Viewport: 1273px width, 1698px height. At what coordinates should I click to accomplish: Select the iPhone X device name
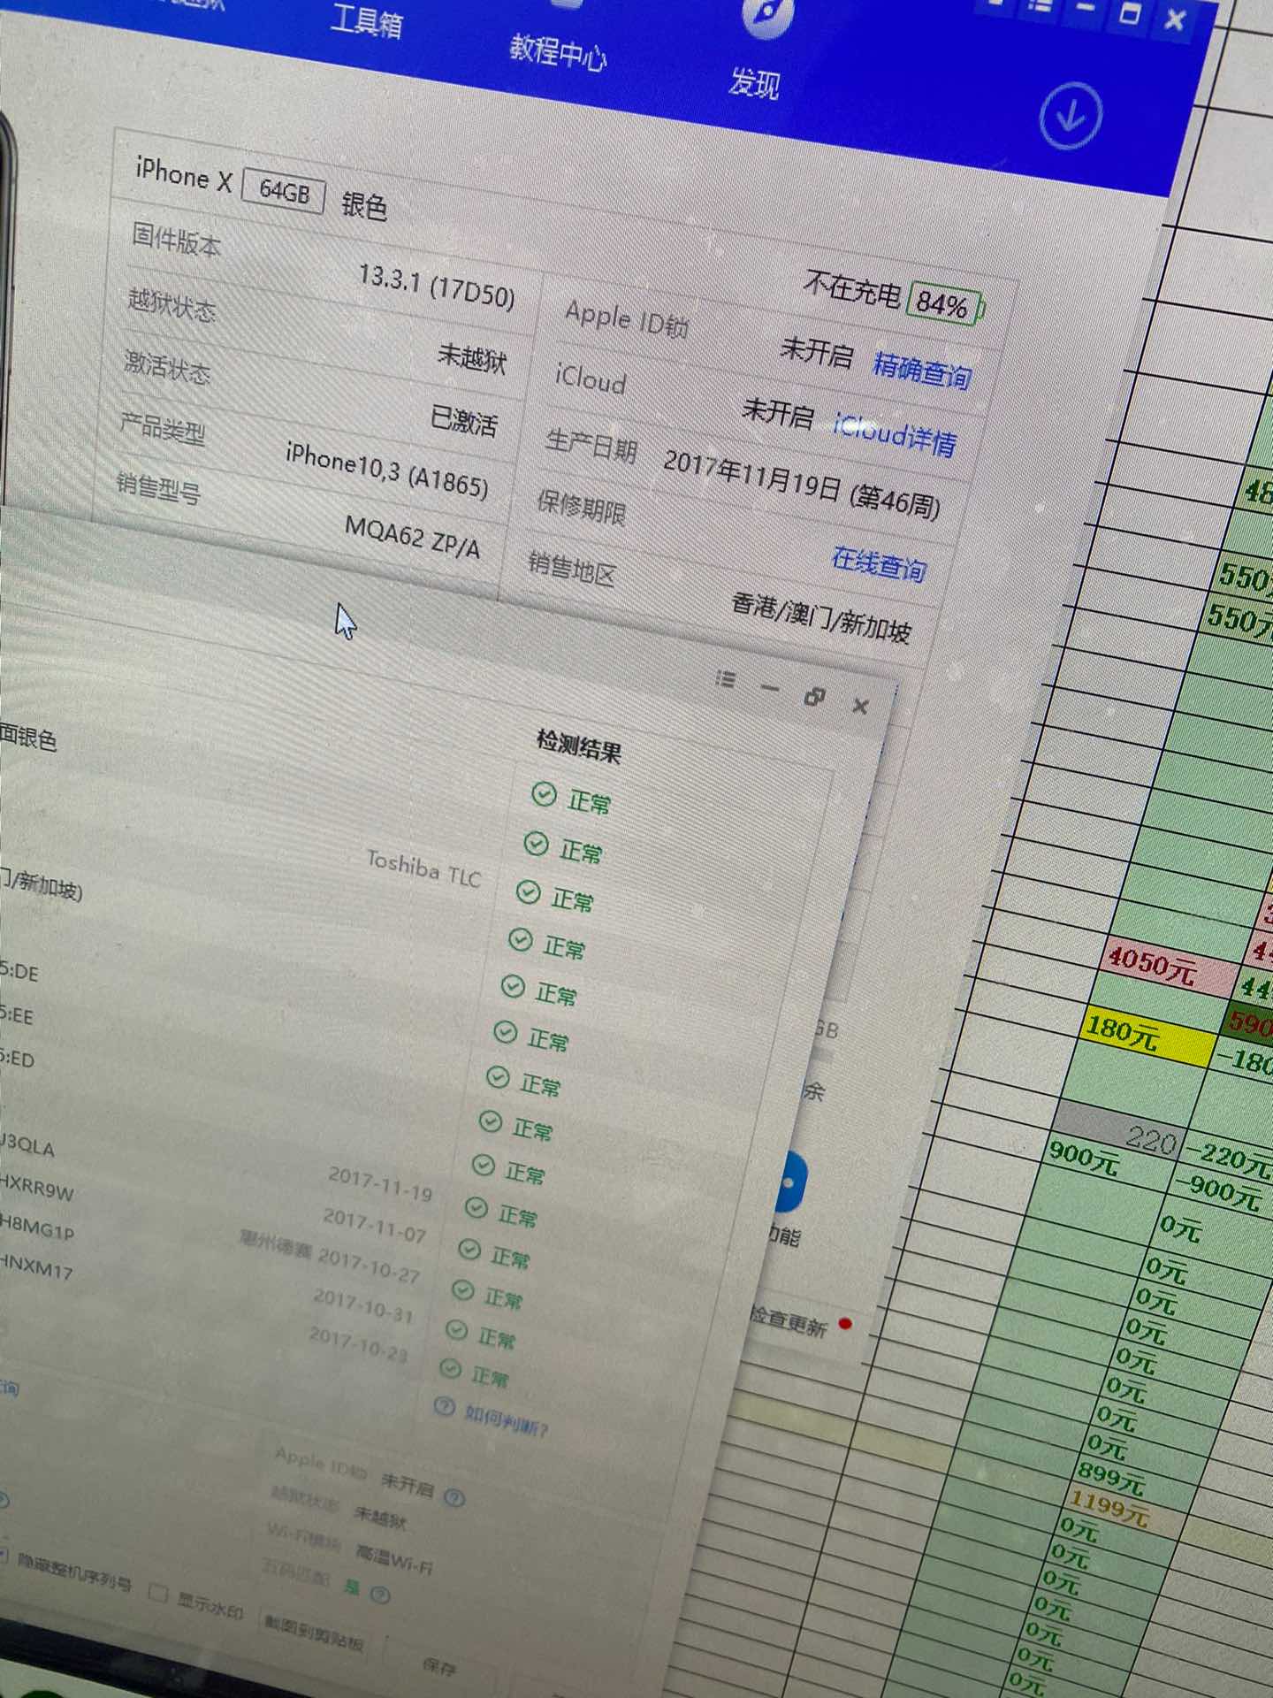point(183,173)
